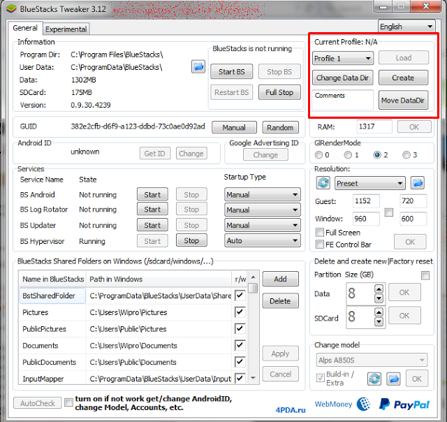This screenshot has width=447, height=422.
Task: Uncheck r/w for PublicPictures folder
Action: [240, 328]
